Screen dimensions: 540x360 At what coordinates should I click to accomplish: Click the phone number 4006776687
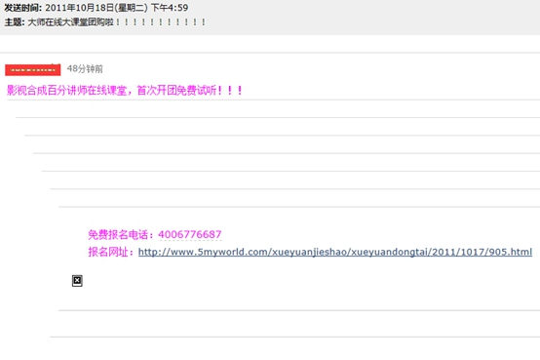tap(190, 234)
